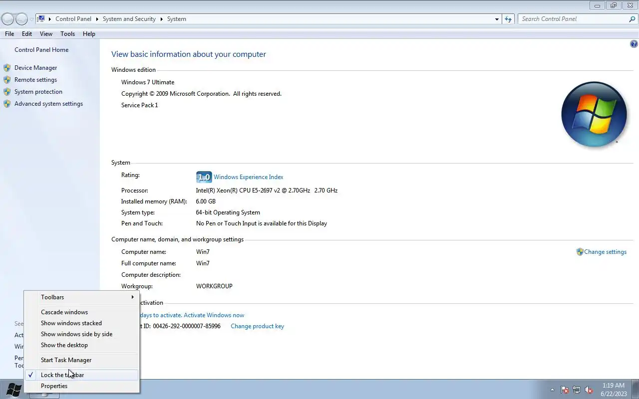Open the address bar history dropdown
Image resolution: width=639 pixels, height=399 pixels.
click(497, 19)
